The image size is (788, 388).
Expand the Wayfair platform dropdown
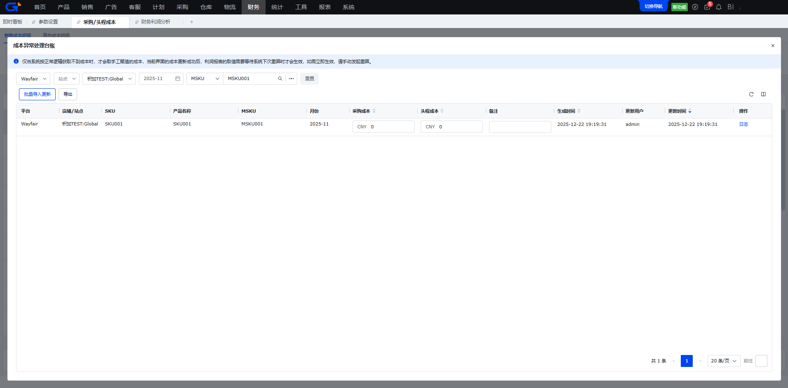point(33,79)
